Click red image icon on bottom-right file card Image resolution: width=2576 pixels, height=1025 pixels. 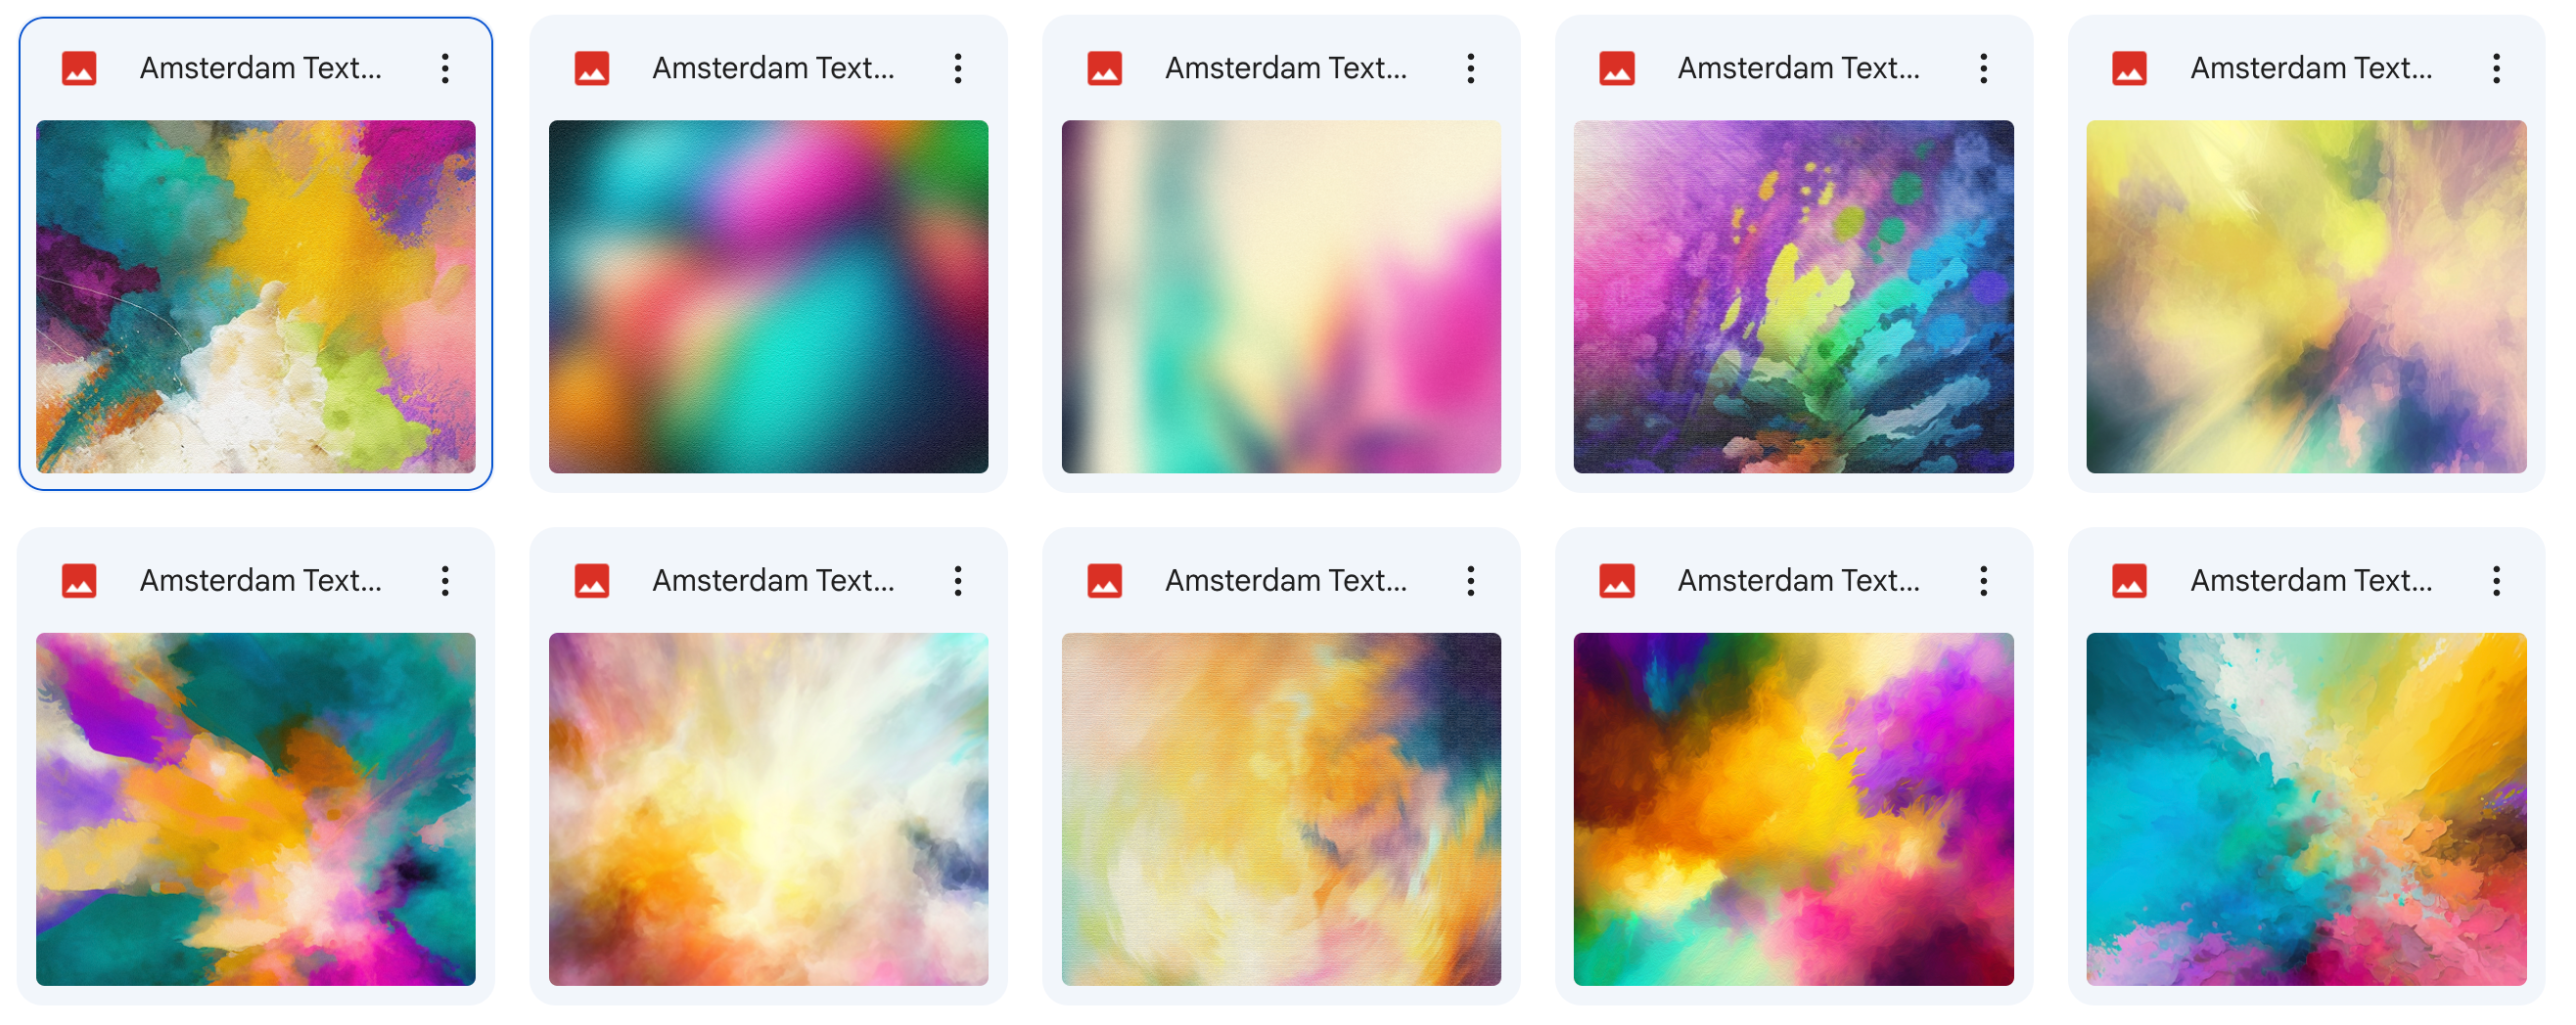click(x=2129, y=580)
